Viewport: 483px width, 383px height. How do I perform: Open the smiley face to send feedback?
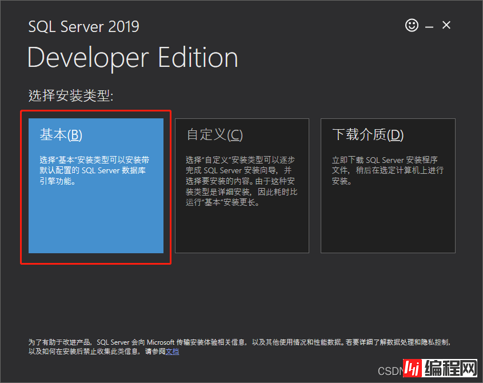(412, 25)
